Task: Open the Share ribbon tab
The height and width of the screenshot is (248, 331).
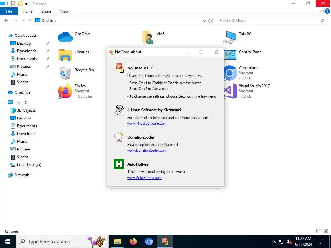Action: tap(46, 11)
